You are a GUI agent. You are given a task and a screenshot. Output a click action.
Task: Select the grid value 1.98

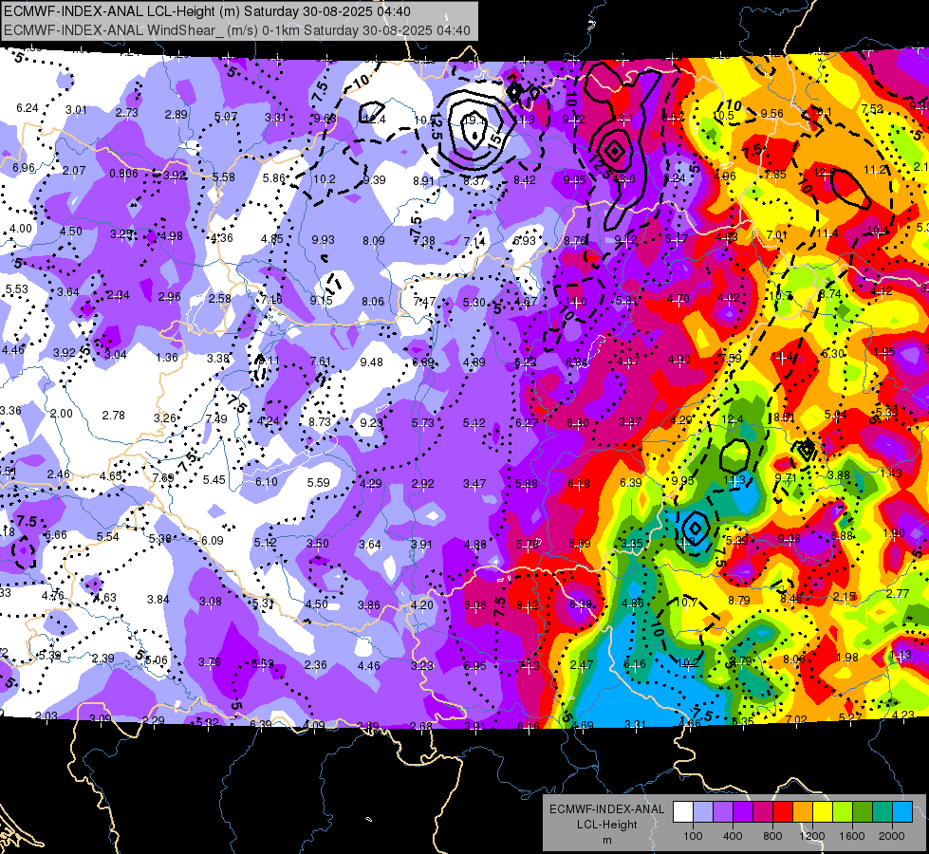pyautogui.click(x=847, y=658)
